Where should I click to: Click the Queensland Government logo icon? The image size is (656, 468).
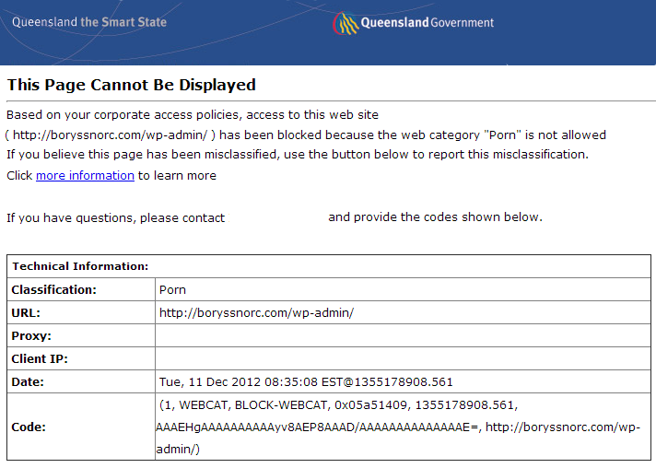point(346,23)
